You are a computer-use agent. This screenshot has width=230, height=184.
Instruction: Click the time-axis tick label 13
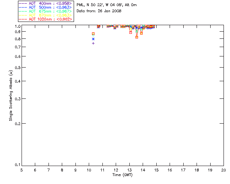[129, 170]
